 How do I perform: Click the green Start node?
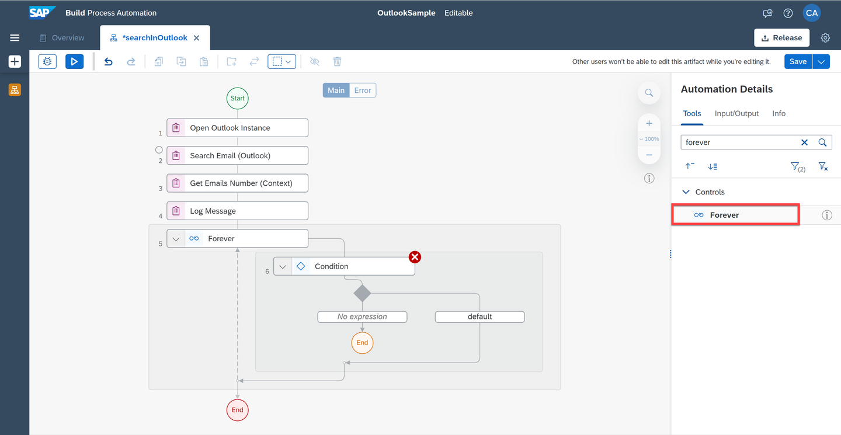point(237,98)
